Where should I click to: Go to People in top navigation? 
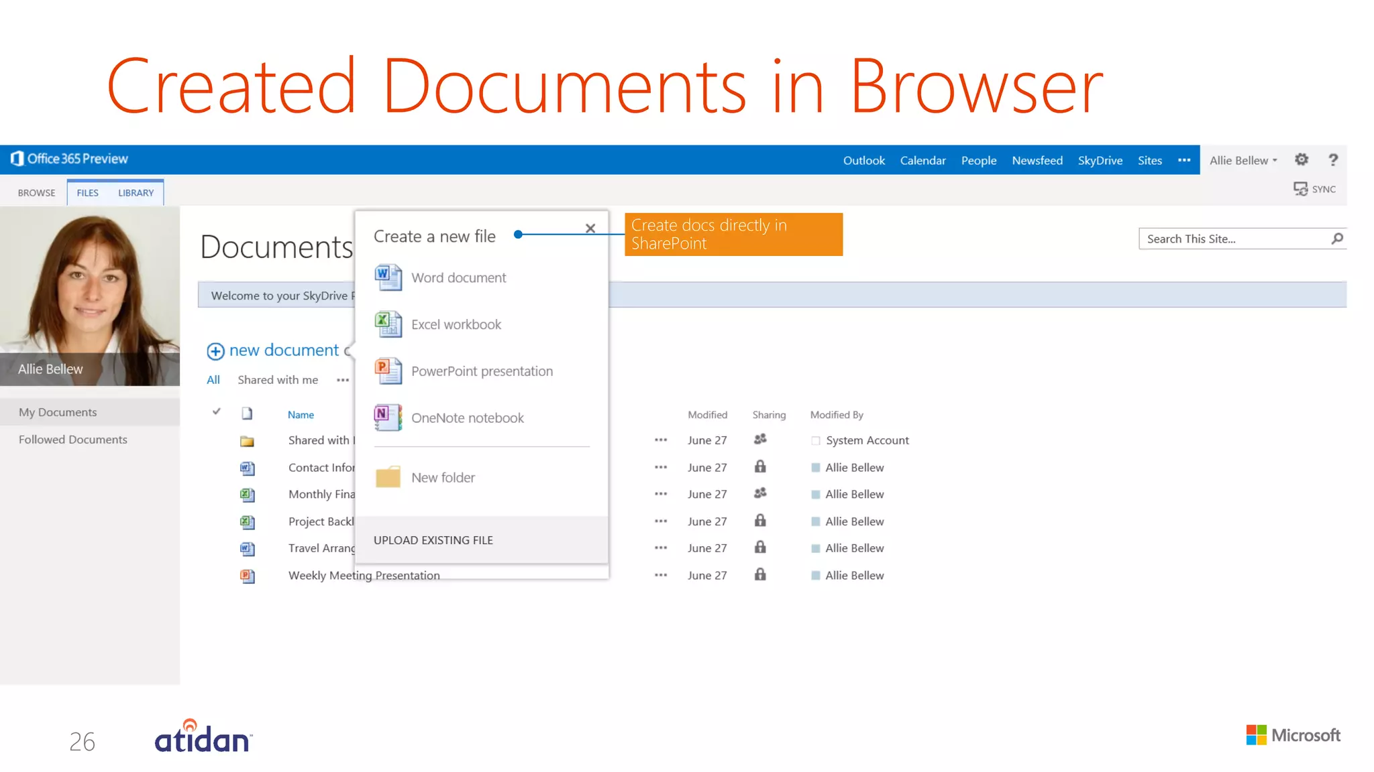pyautogui.click(x=979, y=160)
